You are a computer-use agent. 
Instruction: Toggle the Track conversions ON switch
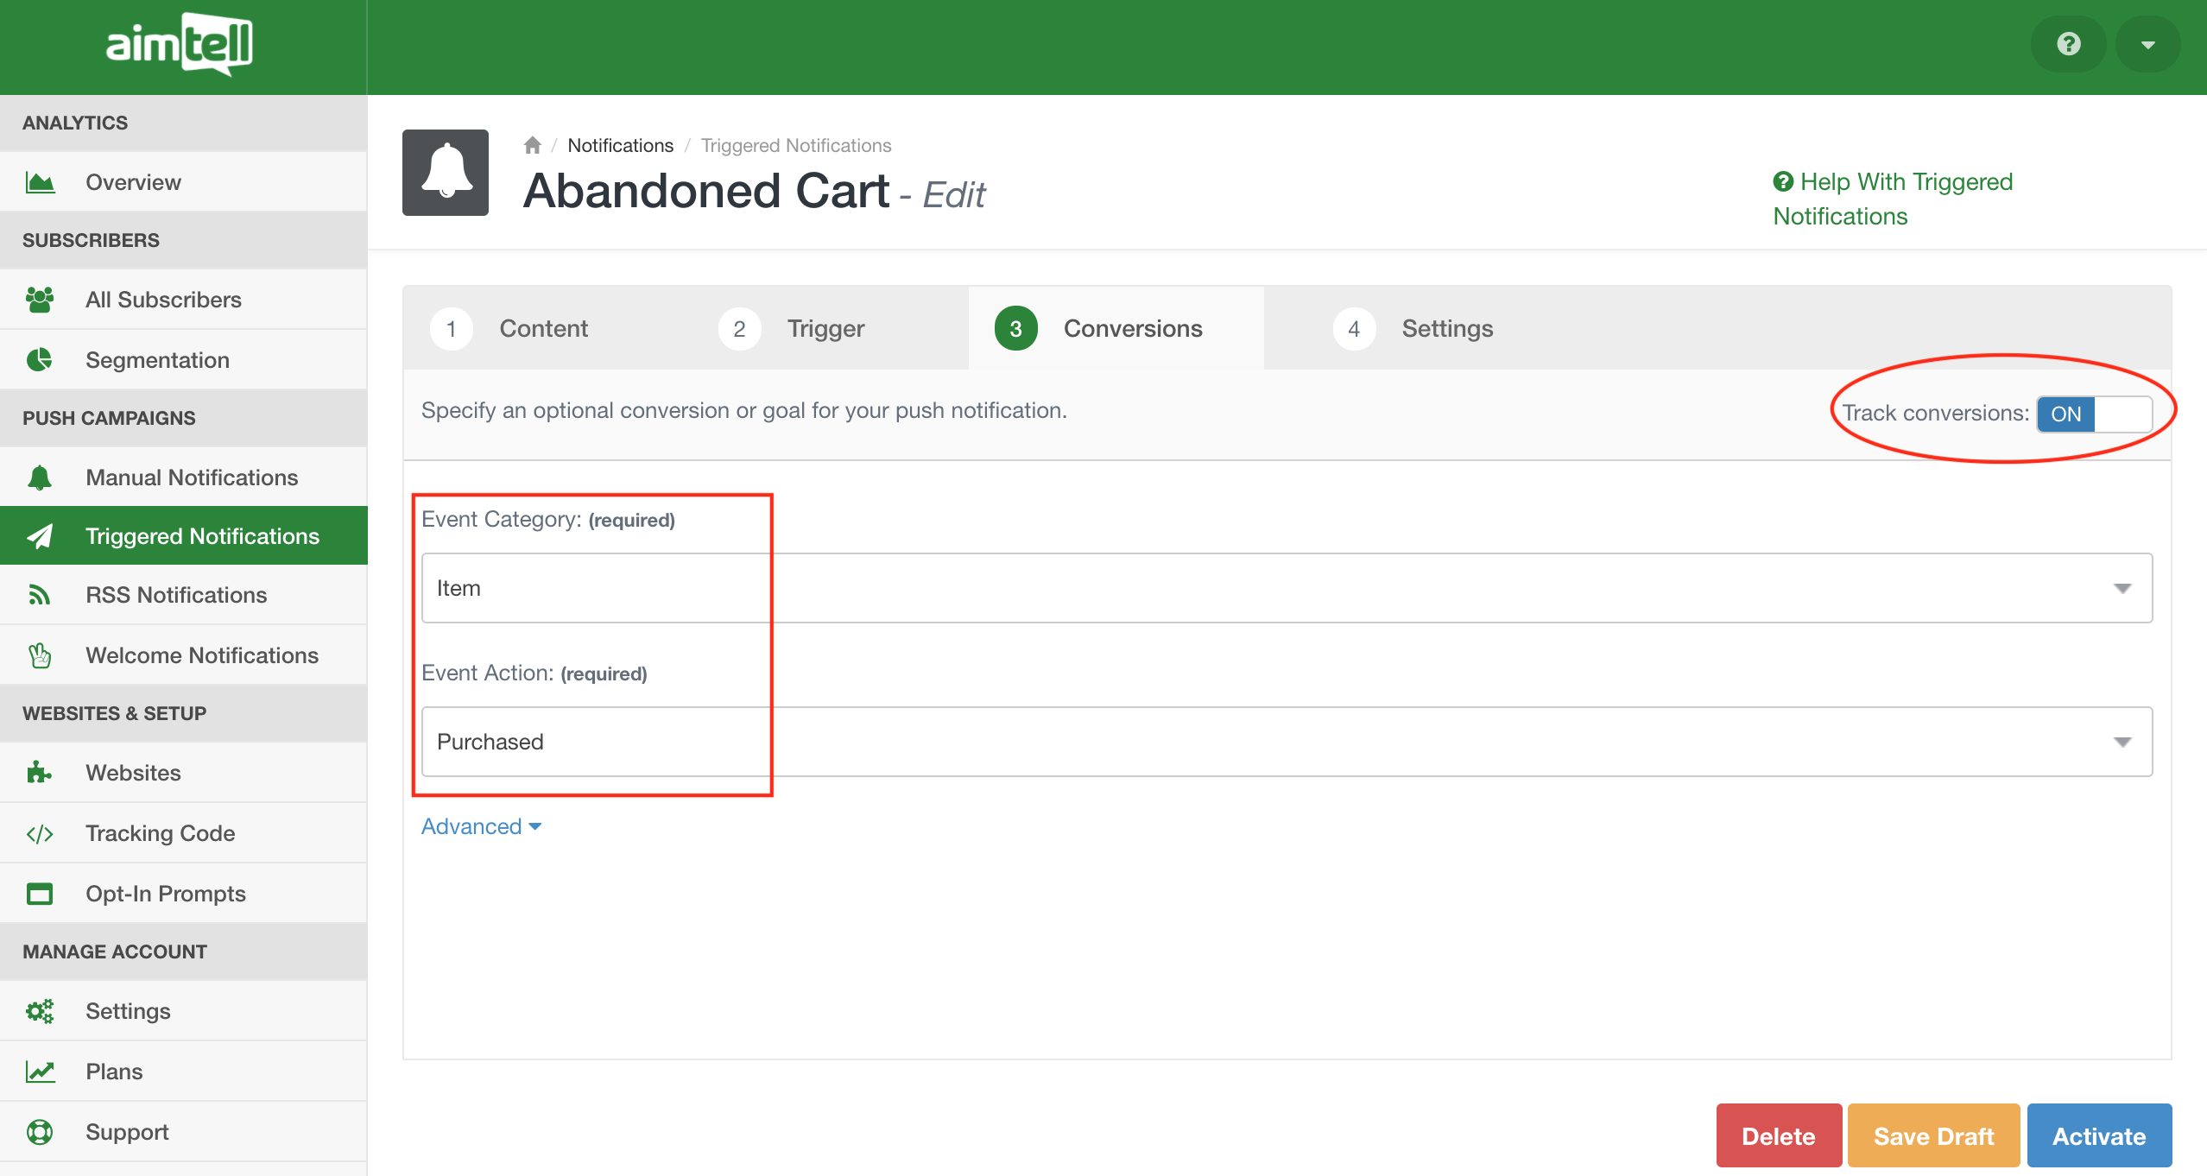pyautogui.click(x=2093, y=414)
